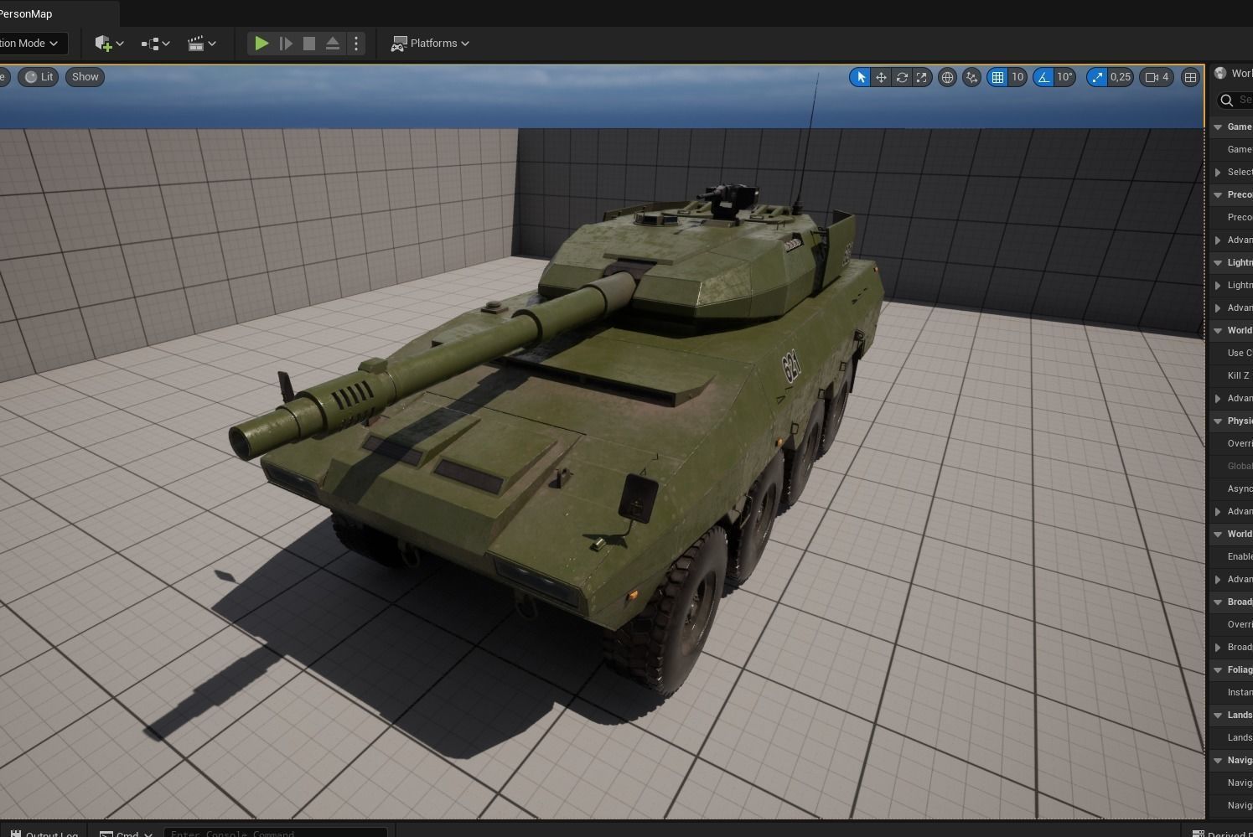Click the eject from player icon

click(x=333, y=43)
